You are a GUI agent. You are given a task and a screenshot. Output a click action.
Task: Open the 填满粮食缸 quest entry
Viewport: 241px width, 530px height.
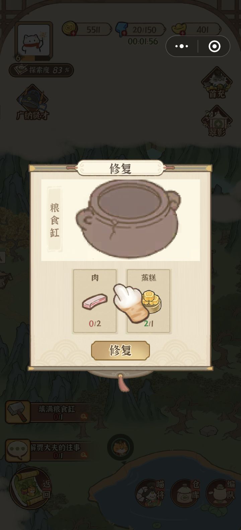click(x=48, y=412)
